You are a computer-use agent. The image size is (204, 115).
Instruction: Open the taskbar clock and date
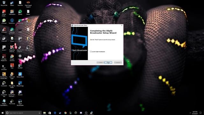pyautogui.click(x=195, y=113)
